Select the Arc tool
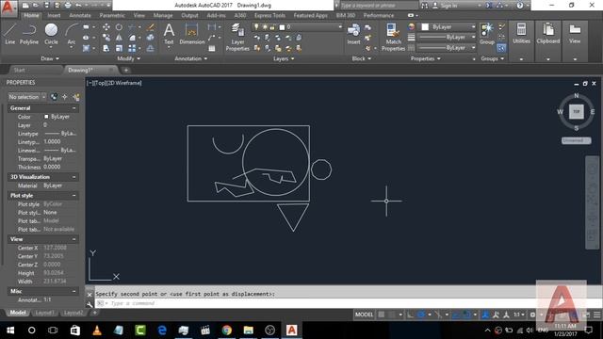This screenshot has height=339, width=603. [x=72, y=34]
